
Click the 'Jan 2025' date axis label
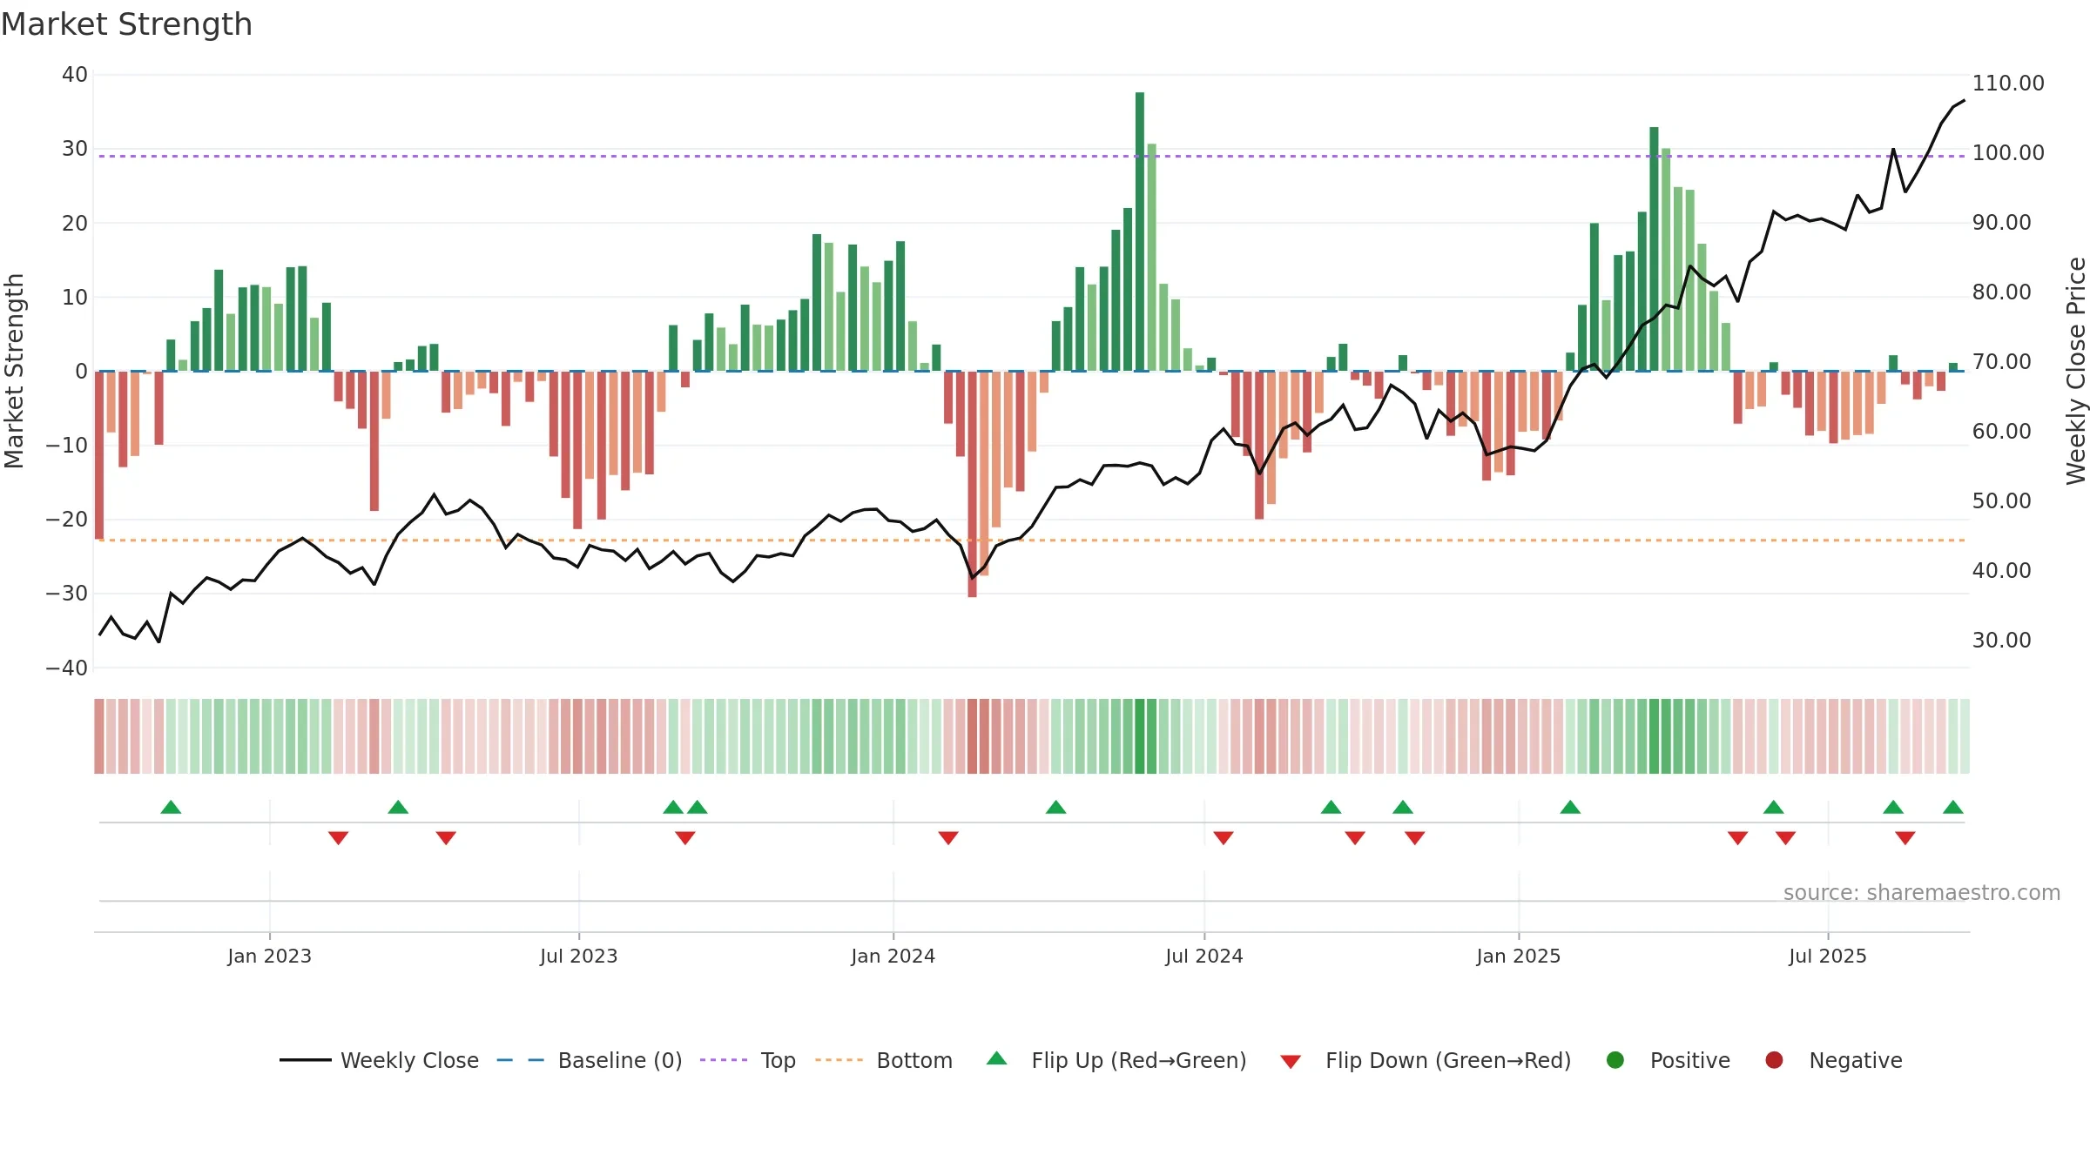tap(1519, 957)
